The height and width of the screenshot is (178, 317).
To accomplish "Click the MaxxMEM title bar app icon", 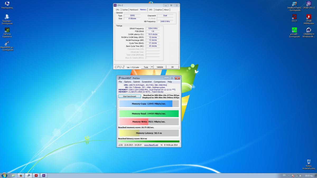I will coord(119,78).
